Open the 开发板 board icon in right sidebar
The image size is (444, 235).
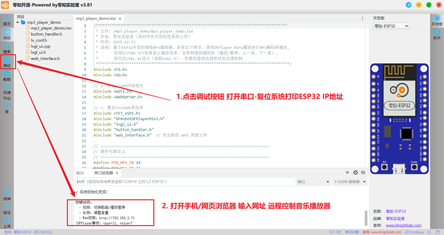point(437,21)
